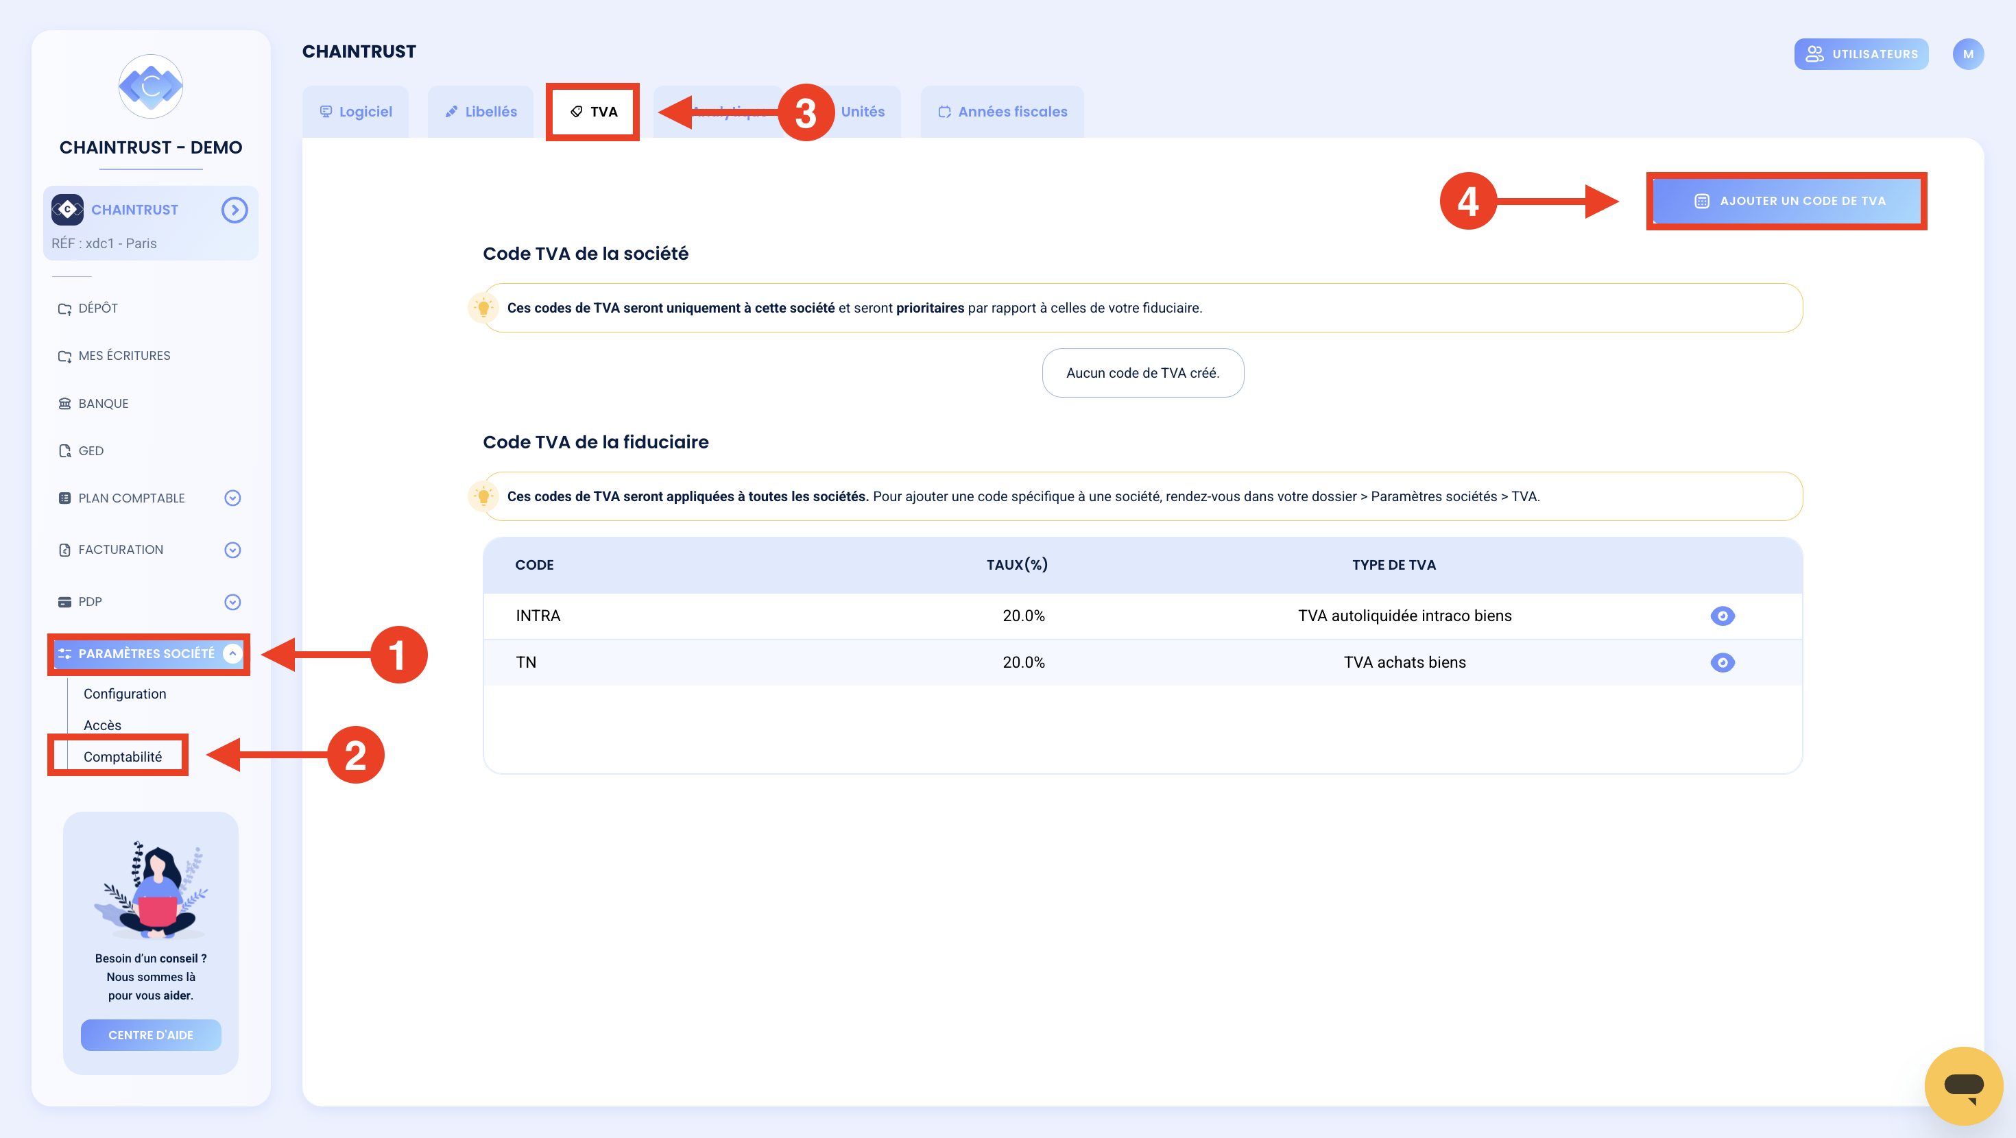Click the PDP menu label
Viewport: 2016px width, 1138px height.
90,602
